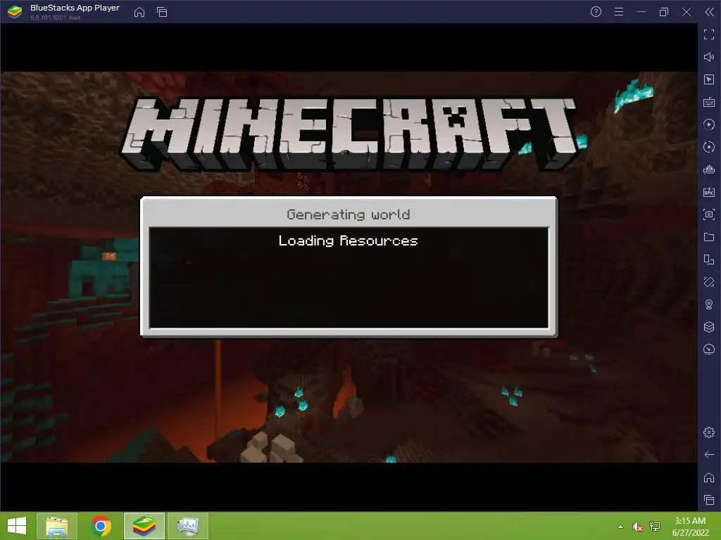721x540 pixels.
Task: Click the Android back arrow in sidebar
Action: pyautogui.click(x=708, y=455)
